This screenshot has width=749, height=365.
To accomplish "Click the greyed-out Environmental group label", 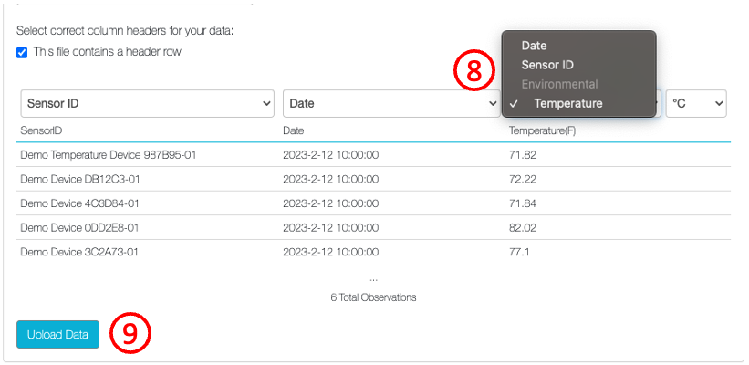I will [x=559, y=84].
